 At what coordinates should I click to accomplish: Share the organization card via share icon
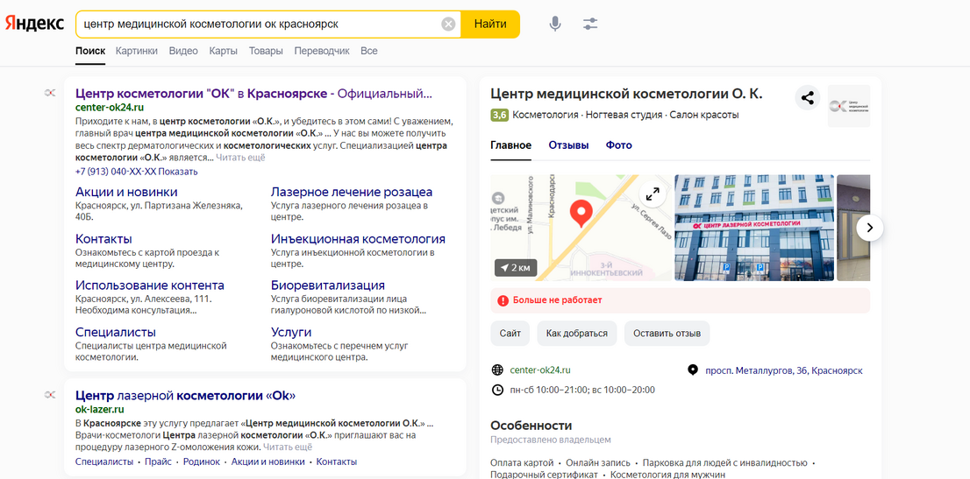click(x=807, y=98)
